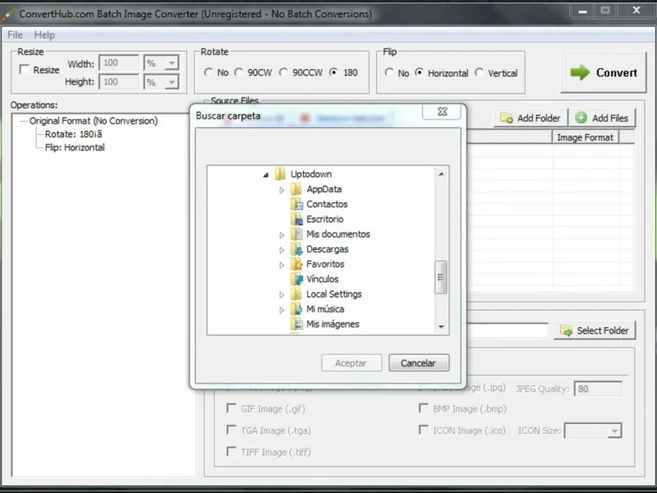Click the app icon in title bar
The image size is (657, 493).
click(8, 14)
